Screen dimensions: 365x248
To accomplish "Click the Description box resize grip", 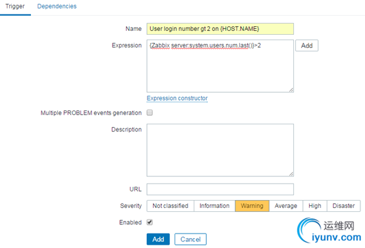I will click(x=291, y=174).
